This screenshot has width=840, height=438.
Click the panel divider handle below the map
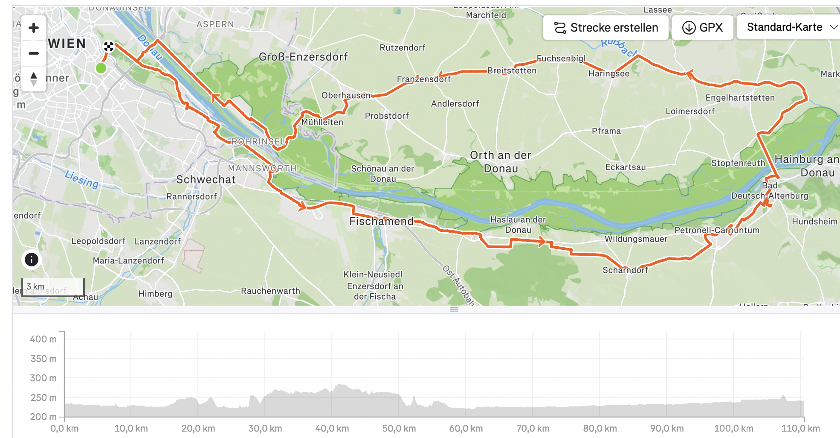(x=454, y=310)
